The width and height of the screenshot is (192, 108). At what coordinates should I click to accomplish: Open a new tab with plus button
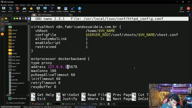pos(70,15)
